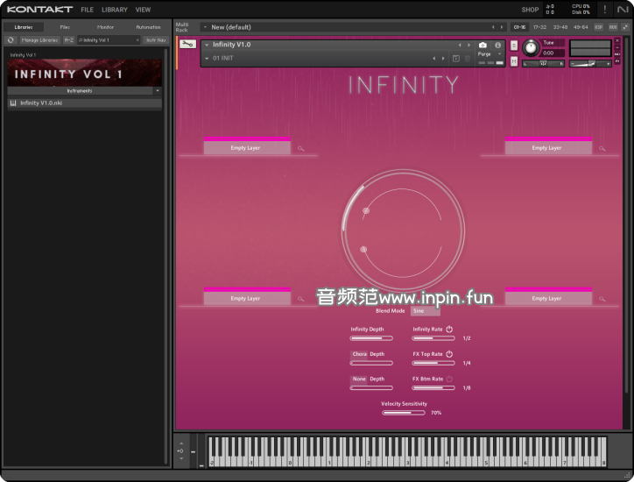Viewport: 634px width, 482px height.
Task: Click the search magnifier beside top-left Empty Layer
Action: [x=300, y=149]
